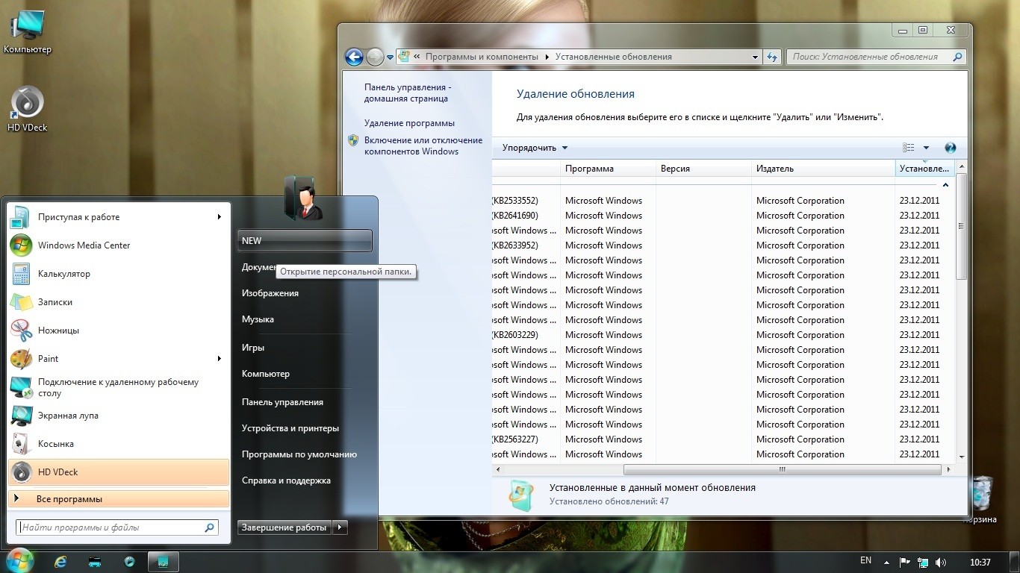The height and width of the screenshot is (573, 1020).
Task: Expand the Приступая к работе submenu arrow
Action: pyautogui.click(x=220, y=217)
